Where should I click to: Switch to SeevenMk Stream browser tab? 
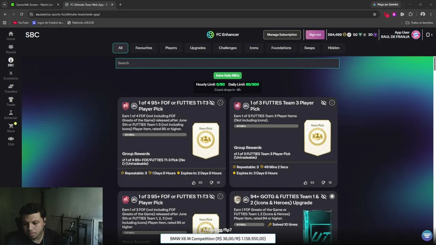35,5
